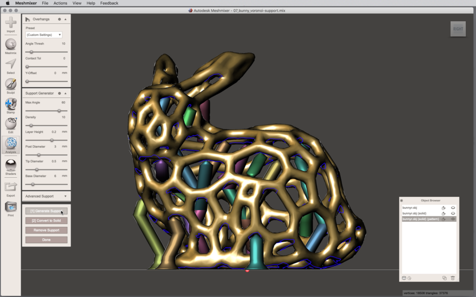Toggle visibility of bunnyr.obj (solid)
Screen dimensions: 476x297
(453, 213)
